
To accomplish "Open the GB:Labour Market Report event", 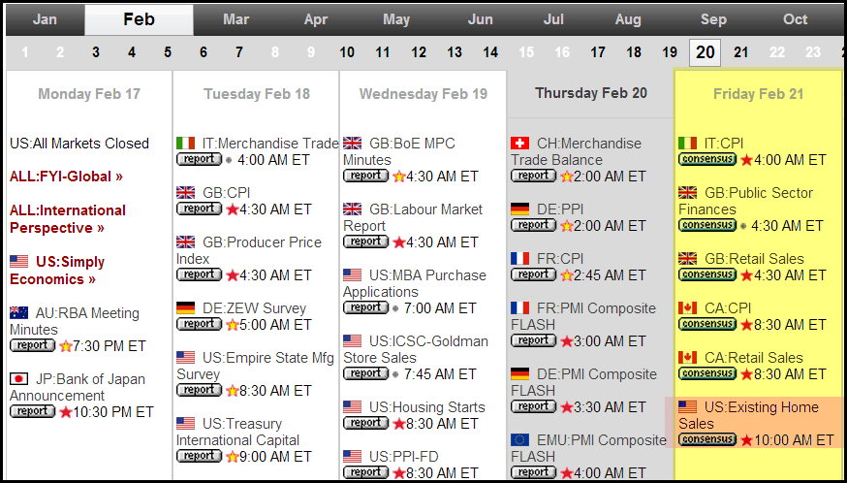I will pos(413,217).
